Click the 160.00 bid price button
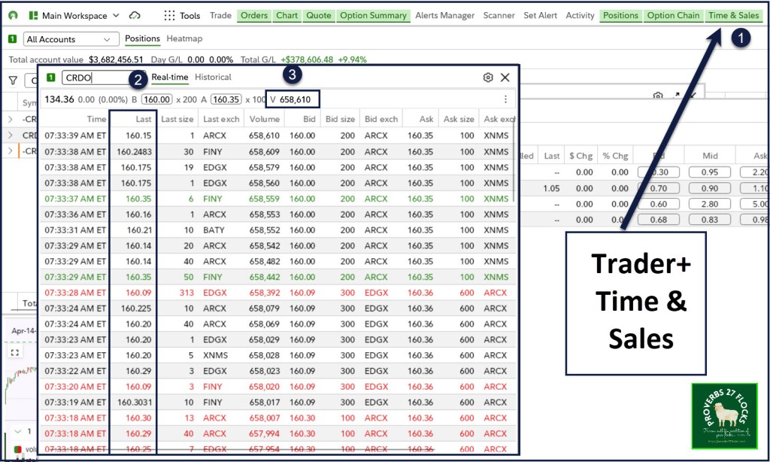770x462 pixels. (x=157, y=99)
